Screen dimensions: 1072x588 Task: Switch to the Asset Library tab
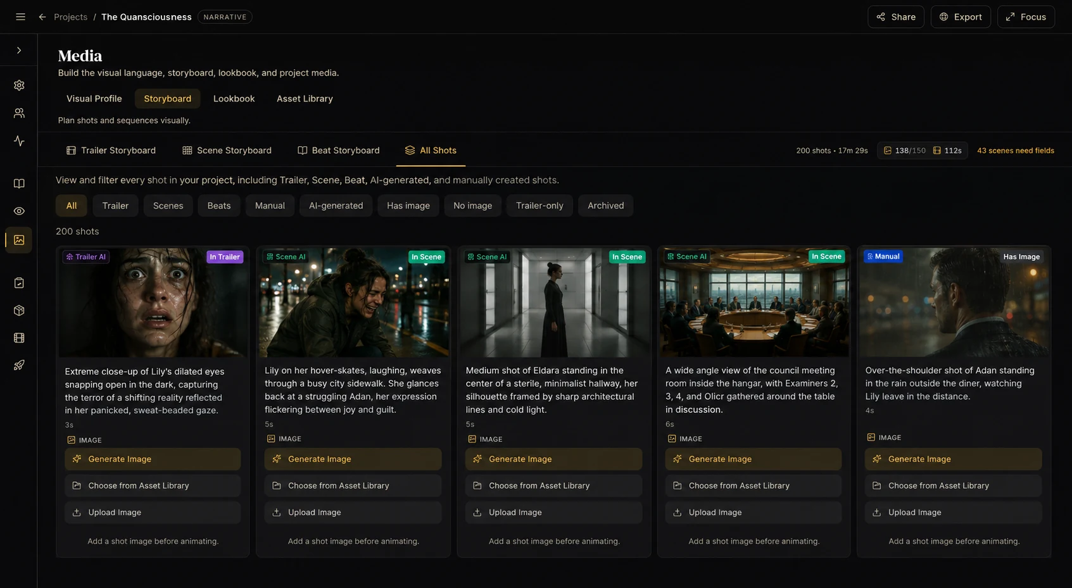click(x=305, y=99)
